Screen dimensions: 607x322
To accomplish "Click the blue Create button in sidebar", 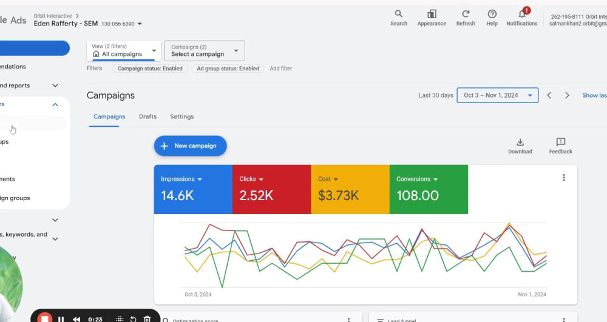I will (35, 48).
